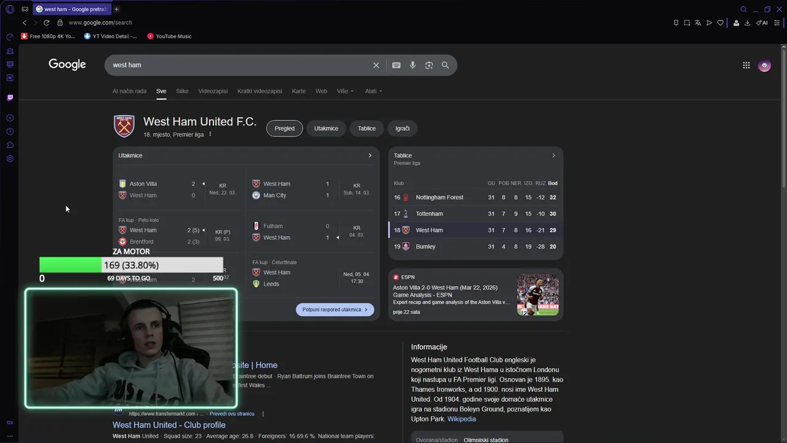Image resolution: width=787 pixels, height=443 pixels.
Task: Open the profile account icon in toolbar
Action: 736,23
